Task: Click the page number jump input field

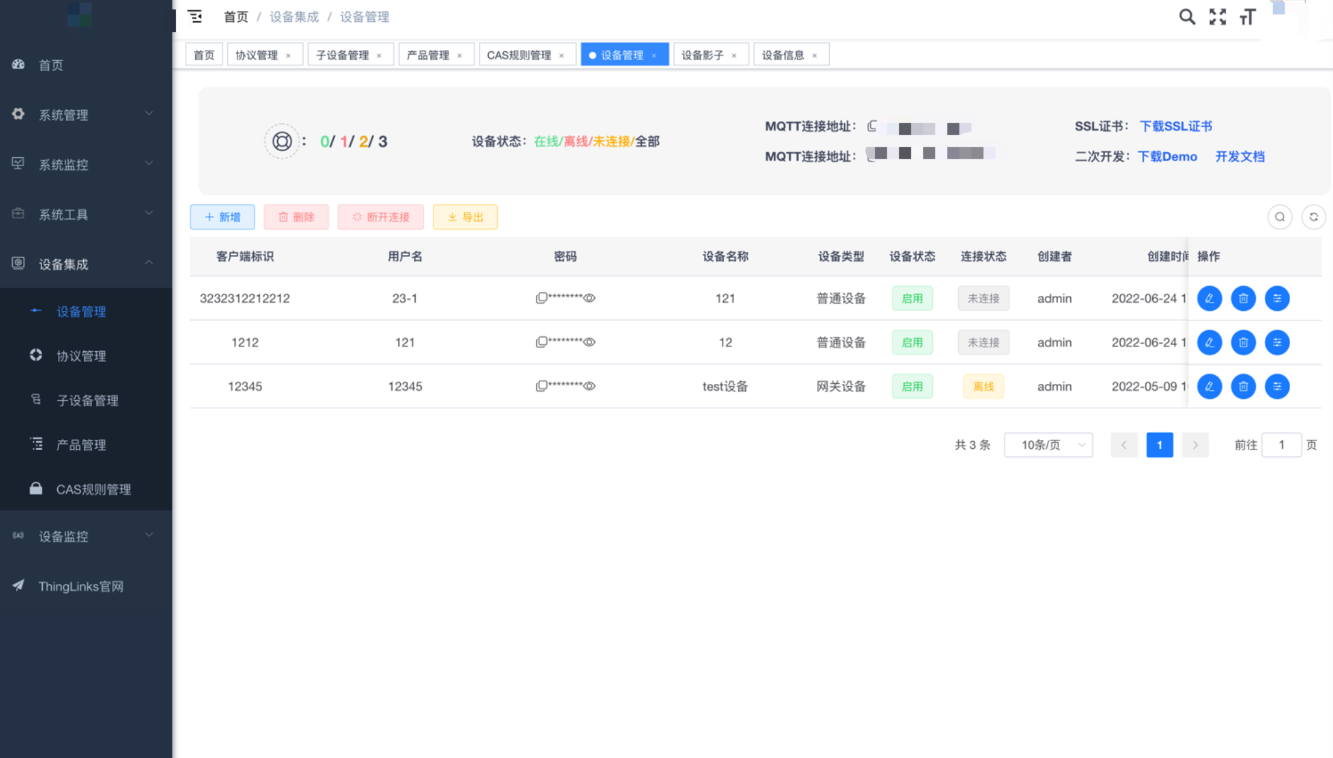Action: [1281, 445]
